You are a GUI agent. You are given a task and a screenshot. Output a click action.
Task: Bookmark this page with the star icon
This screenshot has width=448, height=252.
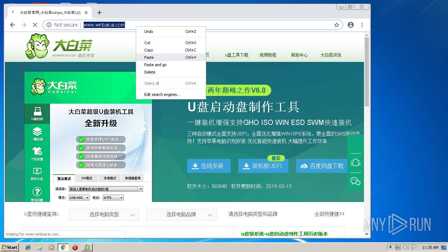coord(337,25)
